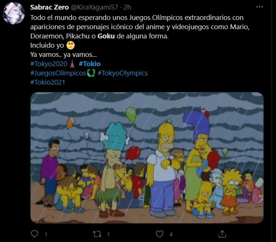The width and height of the screenshot is (276, 242).
Task: Click the reply speech bubble icon
Action: pyautogui.click(x=34, y=234)
